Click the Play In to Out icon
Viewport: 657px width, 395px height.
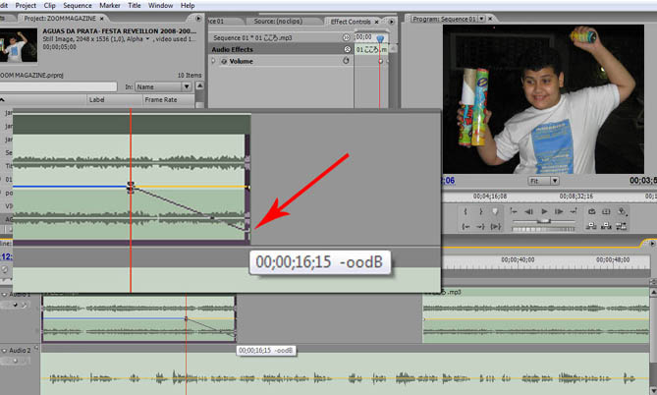tap(496, 228)
